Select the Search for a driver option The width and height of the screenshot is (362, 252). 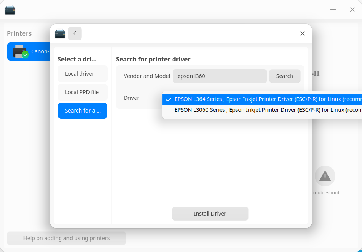point(82,111)
